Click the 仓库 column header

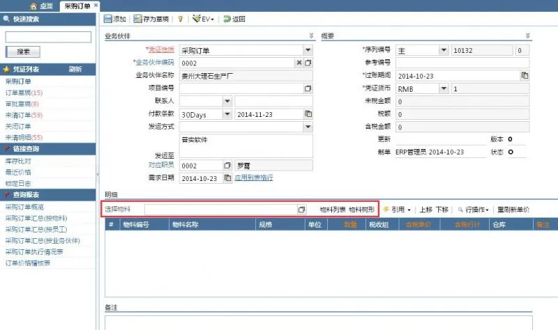tap(511, 224)
